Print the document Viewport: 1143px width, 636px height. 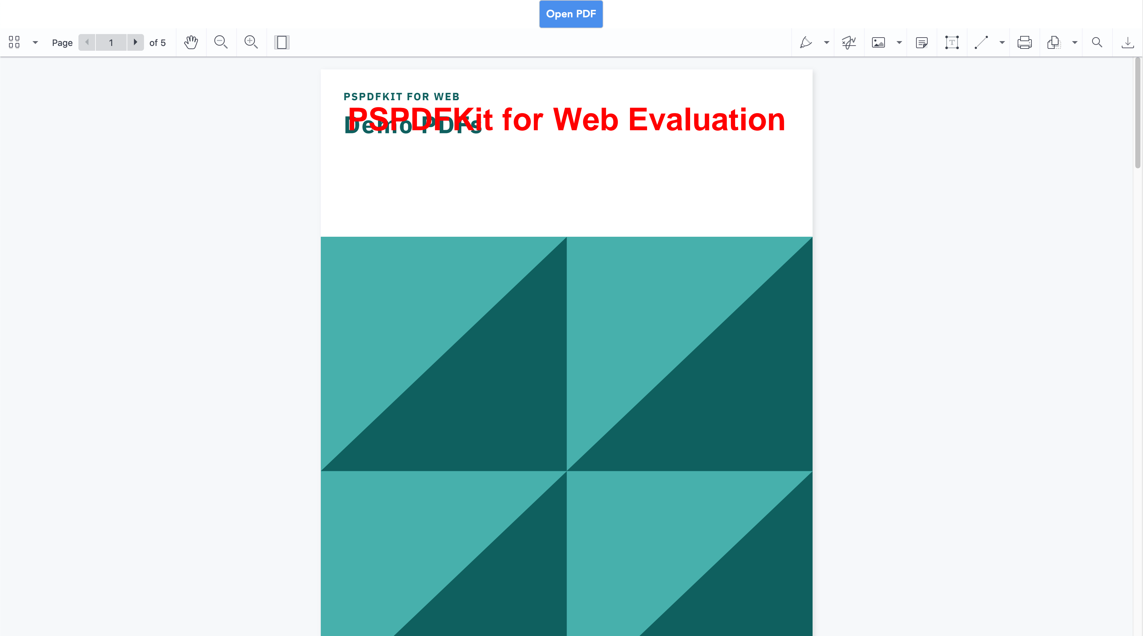(1024, 42)
